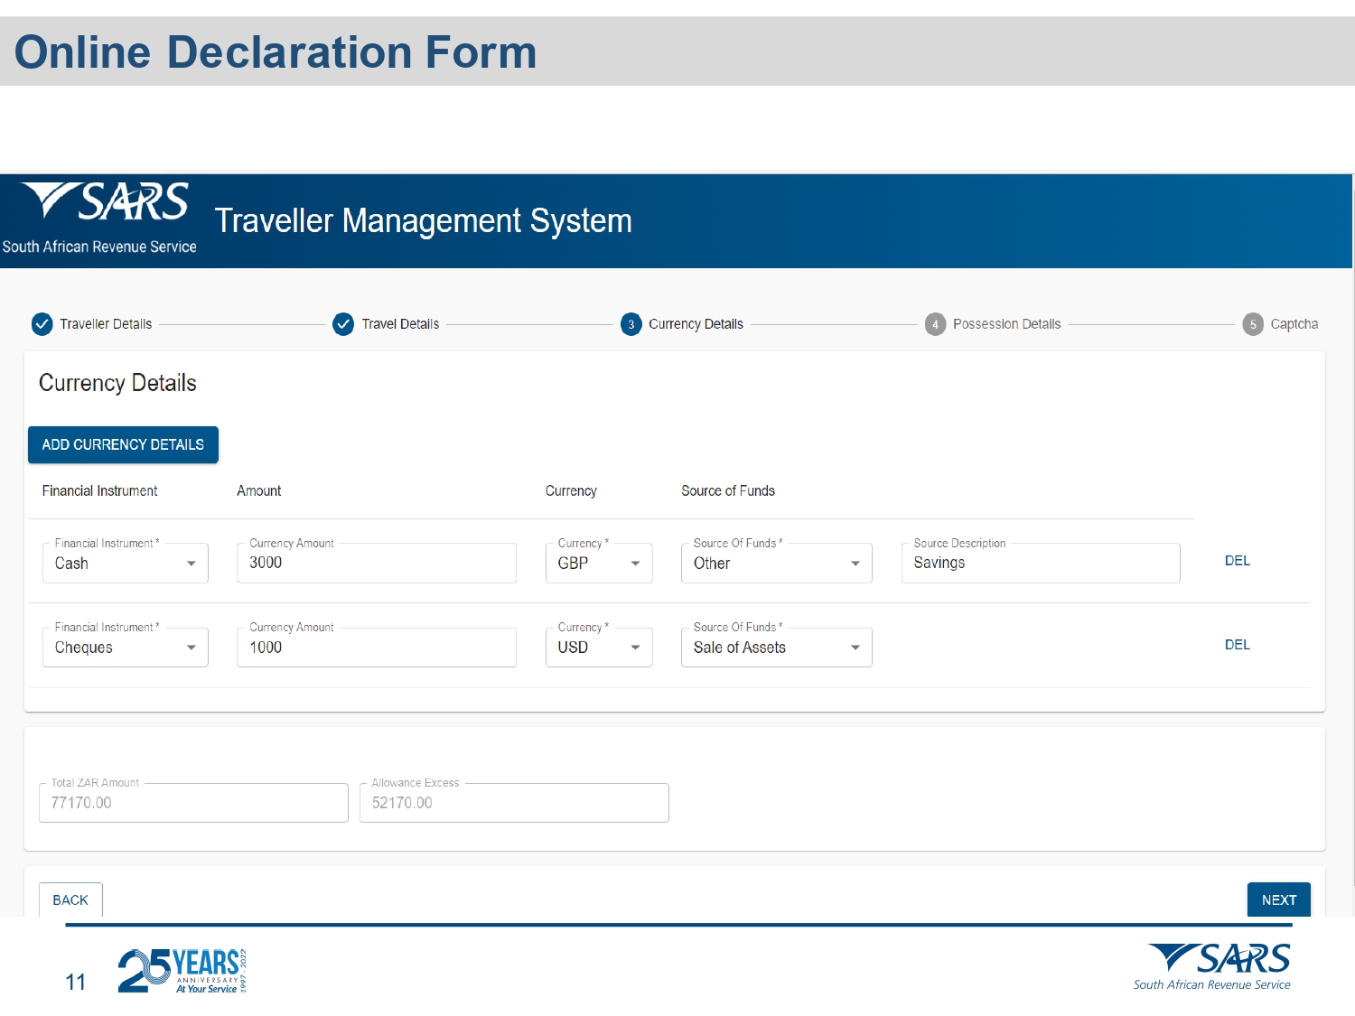This screenshot has width=1355, height=1016.
Task: Click the SARS logo in the footer
Action: point(1216,966)
